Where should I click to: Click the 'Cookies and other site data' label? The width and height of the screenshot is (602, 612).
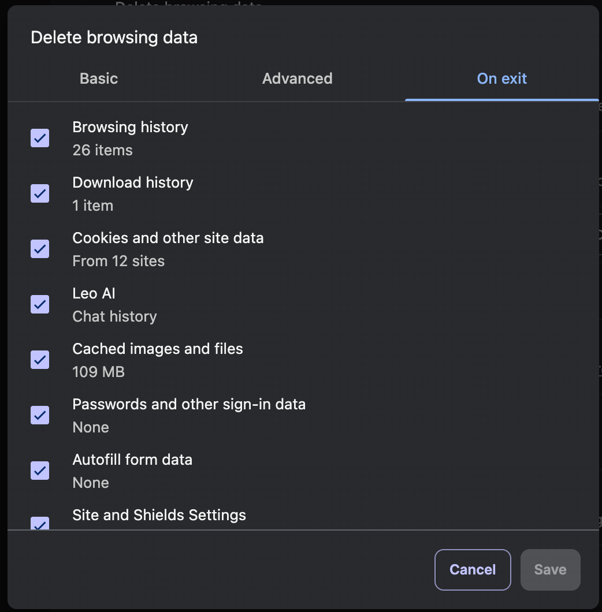pos(168,238)
